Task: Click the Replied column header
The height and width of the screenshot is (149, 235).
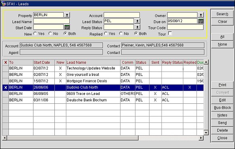Action: [x=190, y=63]
